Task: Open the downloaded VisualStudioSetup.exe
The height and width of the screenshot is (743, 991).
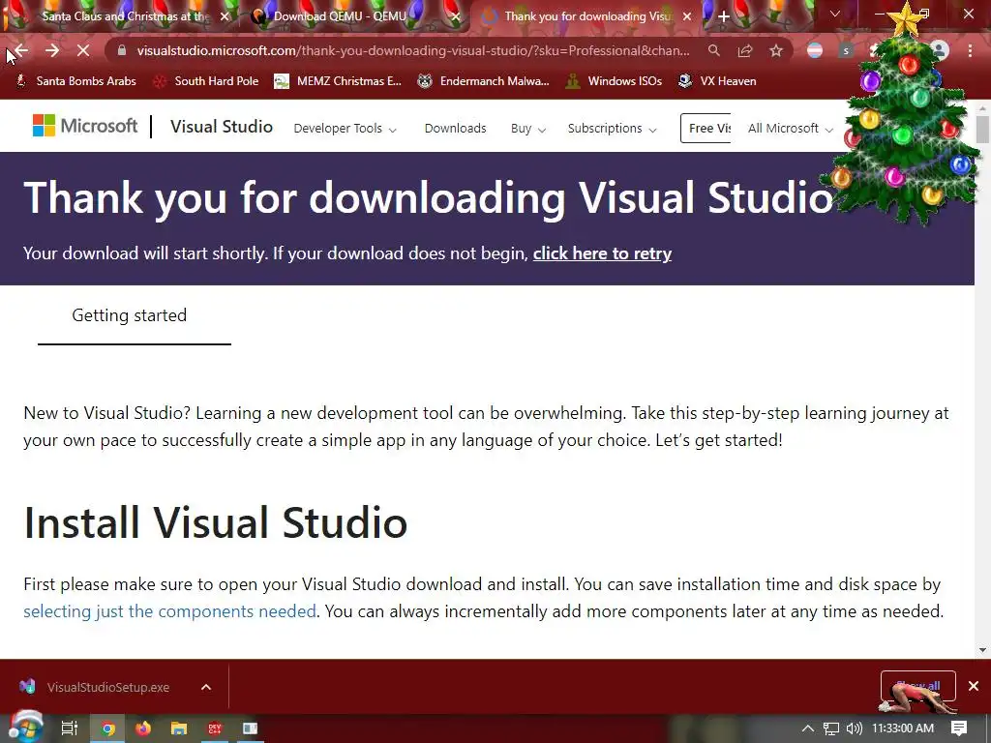Action: (95, 687)
